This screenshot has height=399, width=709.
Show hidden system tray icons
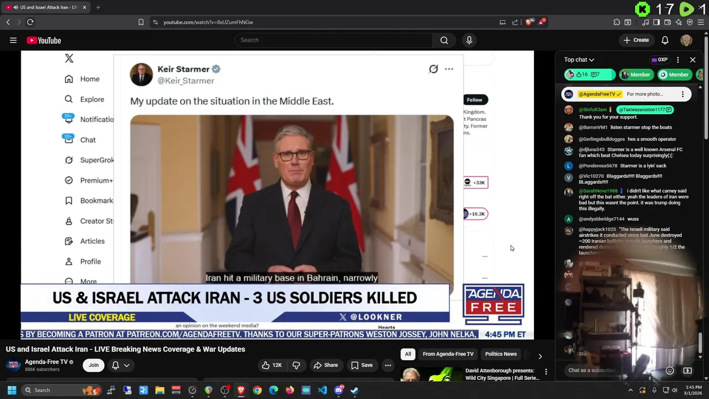point(630,390)
